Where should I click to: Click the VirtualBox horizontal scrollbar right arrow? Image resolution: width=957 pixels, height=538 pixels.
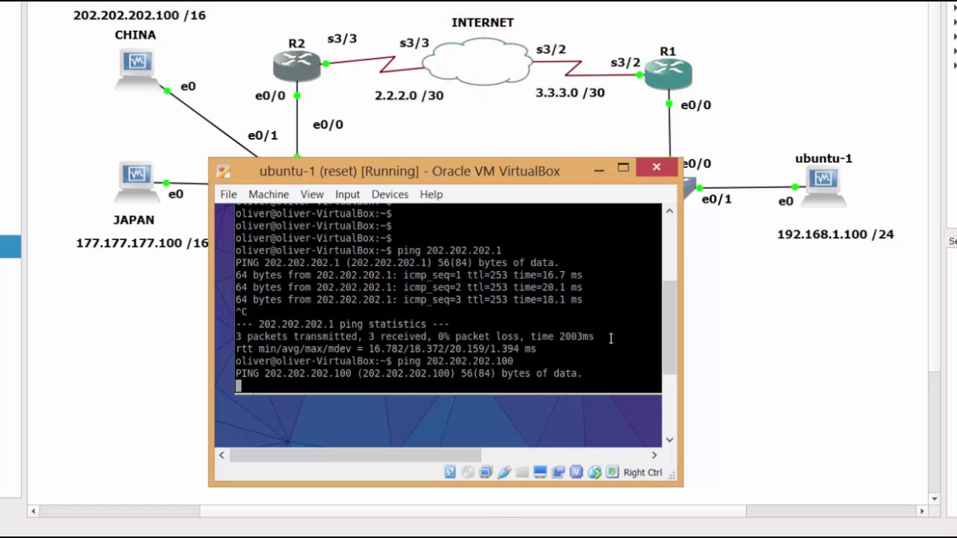(x=654, y=454)
